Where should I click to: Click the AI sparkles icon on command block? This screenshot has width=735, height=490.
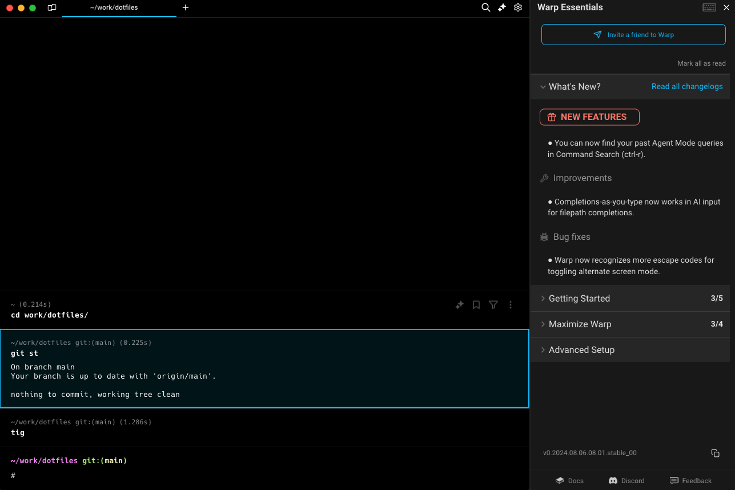tap(459, 305)
